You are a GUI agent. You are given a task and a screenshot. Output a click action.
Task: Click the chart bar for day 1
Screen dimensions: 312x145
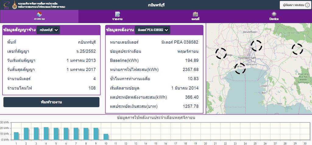[16, 136]
